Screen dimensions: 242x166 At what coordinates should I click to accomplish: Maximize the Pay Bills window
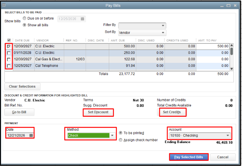[x=228, y=6]
